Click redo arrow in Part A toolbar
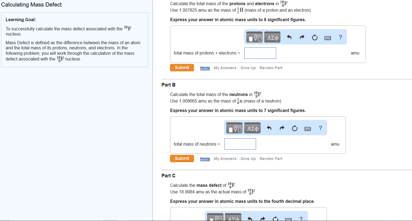The image size is (412, 221). tap(302, 37)
